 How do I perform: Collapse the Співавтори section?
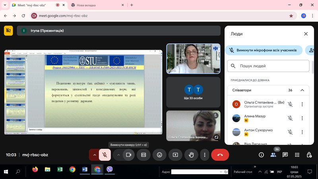302,90
